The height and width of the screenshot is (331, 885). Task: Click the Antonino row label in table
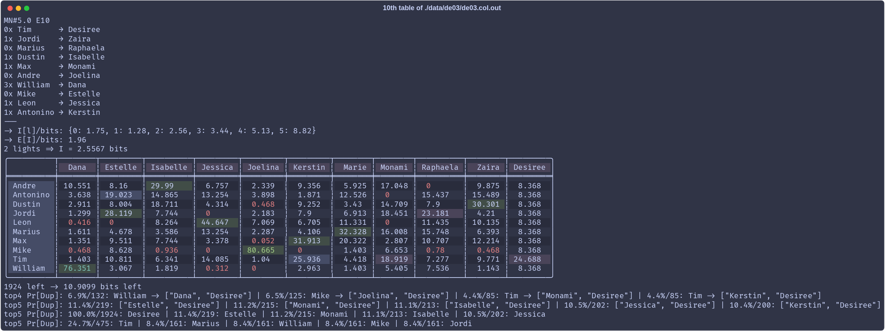tap(31, 195)
